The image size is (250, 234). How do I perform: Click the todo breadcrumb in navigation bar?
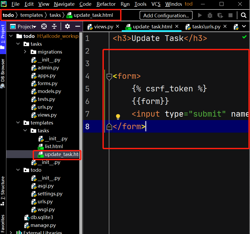pyautogui.click(x=8, y=15)
